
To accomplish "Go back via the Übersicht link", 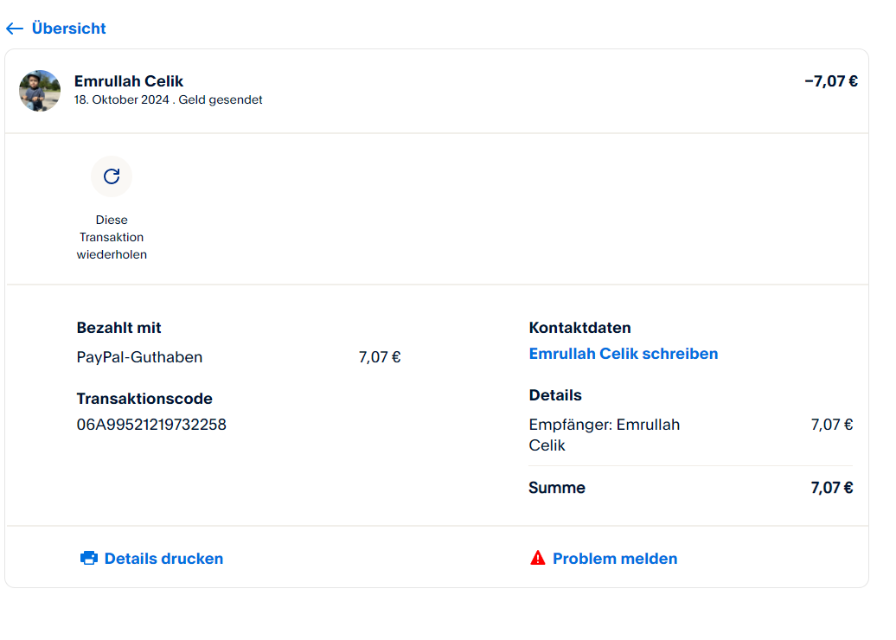I will [68, 29].
